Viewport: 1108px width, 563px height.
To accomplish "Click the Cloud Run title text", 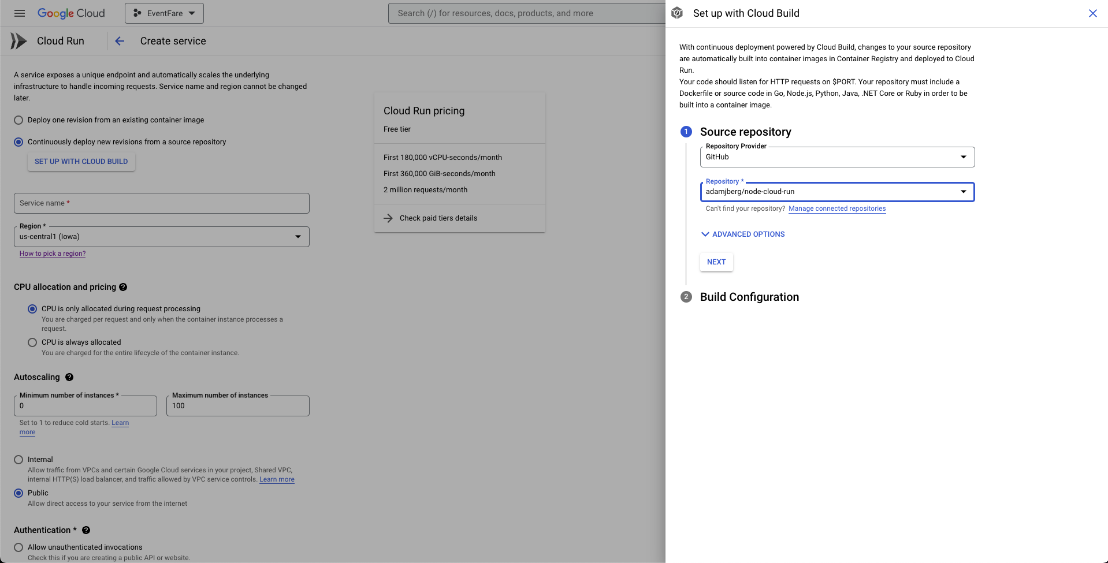I will tap(61, 41).
